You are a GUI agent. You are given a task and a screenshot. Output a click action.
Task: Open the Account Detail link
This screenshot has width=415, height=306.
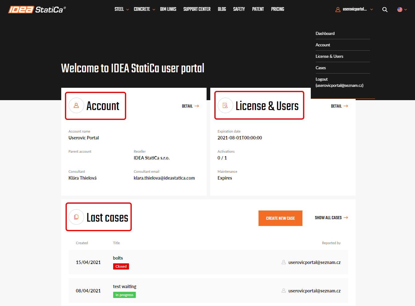pyautogui.click(x=190, y=106)
